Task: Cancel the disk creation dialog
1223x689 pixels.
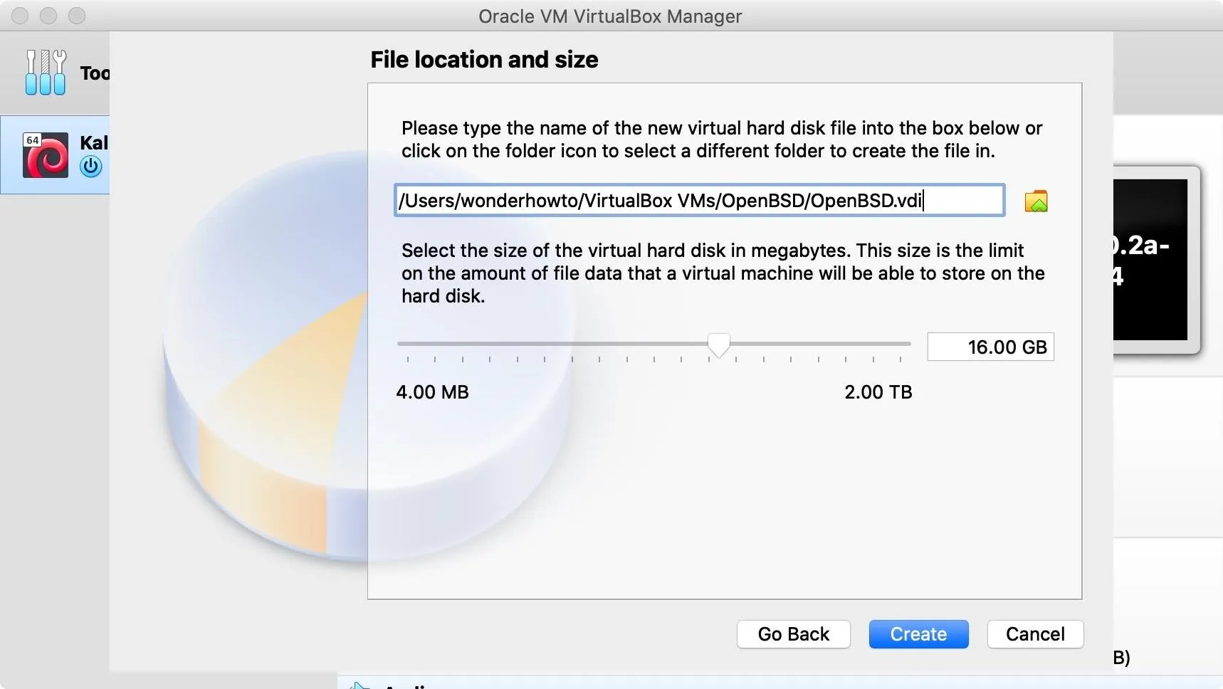Action: pyautogui.click(x=1035, y=634)
